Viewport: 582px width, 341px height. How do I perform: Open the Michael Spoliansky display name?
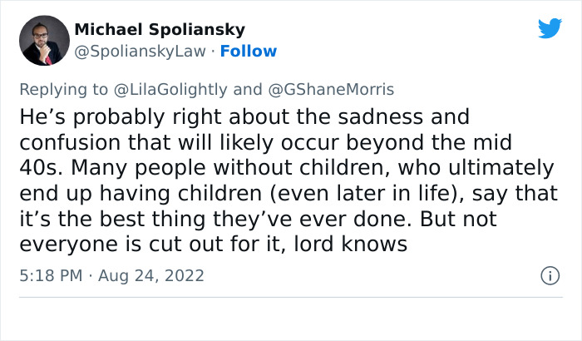[160, 30]
